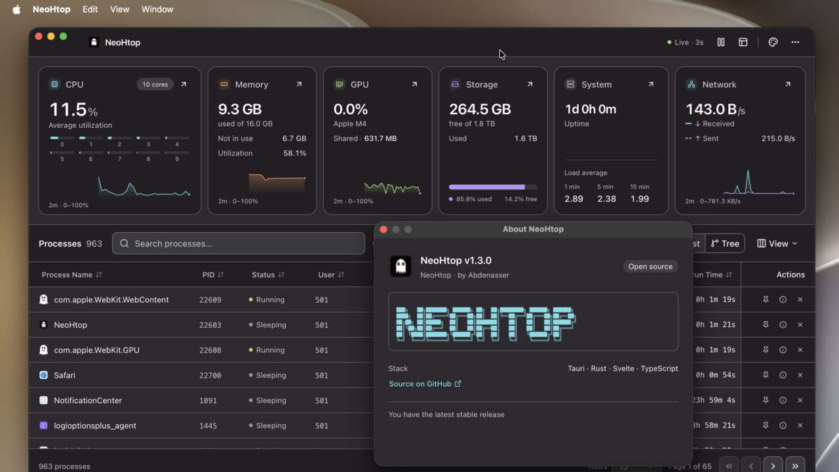Kill the com.apple.WebKit.GPU process
This screenshot has height=472, width=839.
800,350
